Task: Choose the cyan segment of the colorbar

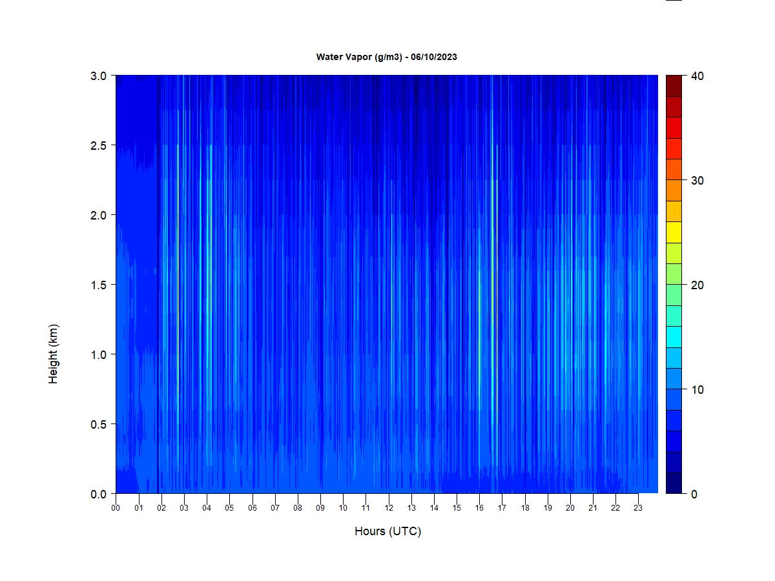Action: click(674, 336)
